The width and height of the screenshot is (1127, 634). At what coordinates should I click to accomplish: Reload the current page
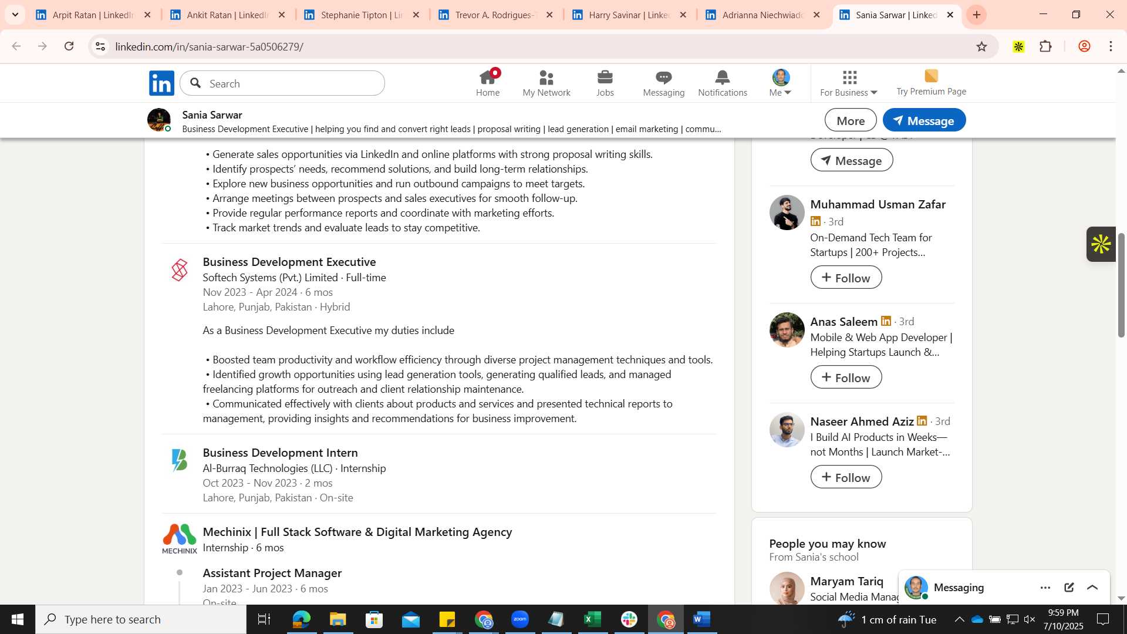tap(69, 46)
